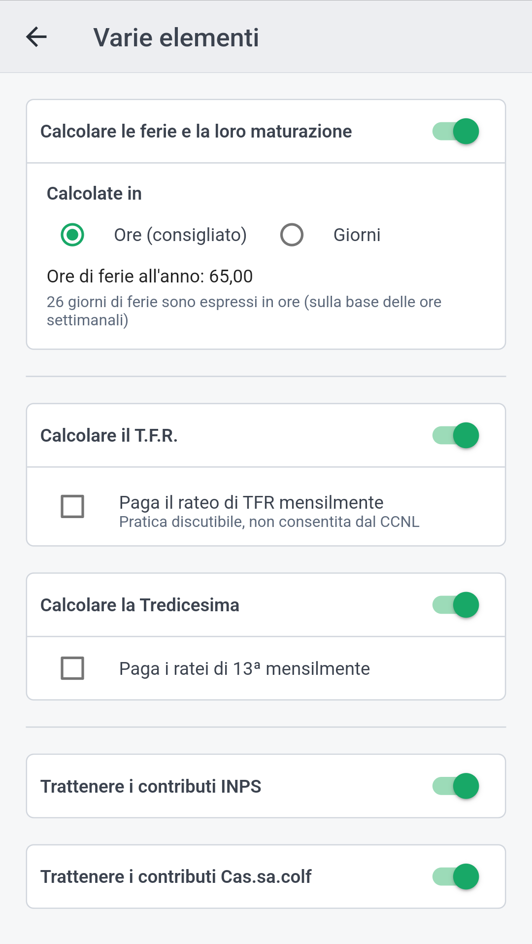Viewport: 532px width, 944px height.
Task: Tap the Ore (consigliato) label text
Action: (x=180, y=235)
